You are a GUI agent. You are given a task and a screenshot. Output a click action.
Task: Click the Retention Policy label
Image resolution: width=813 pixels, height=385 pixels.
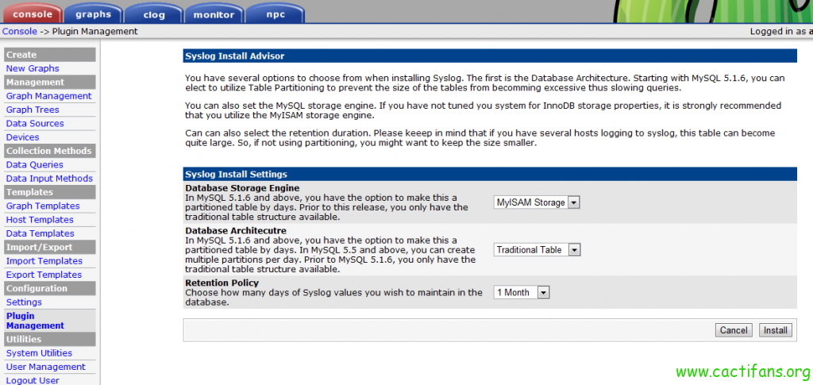(x=222, y=283)
